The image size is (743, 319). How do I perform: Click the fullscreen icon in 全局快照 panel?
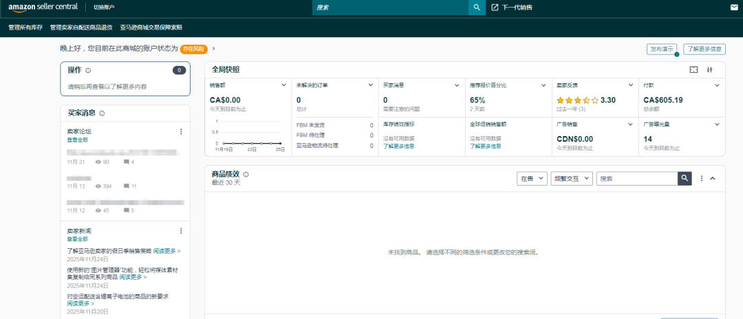point(693,69)
